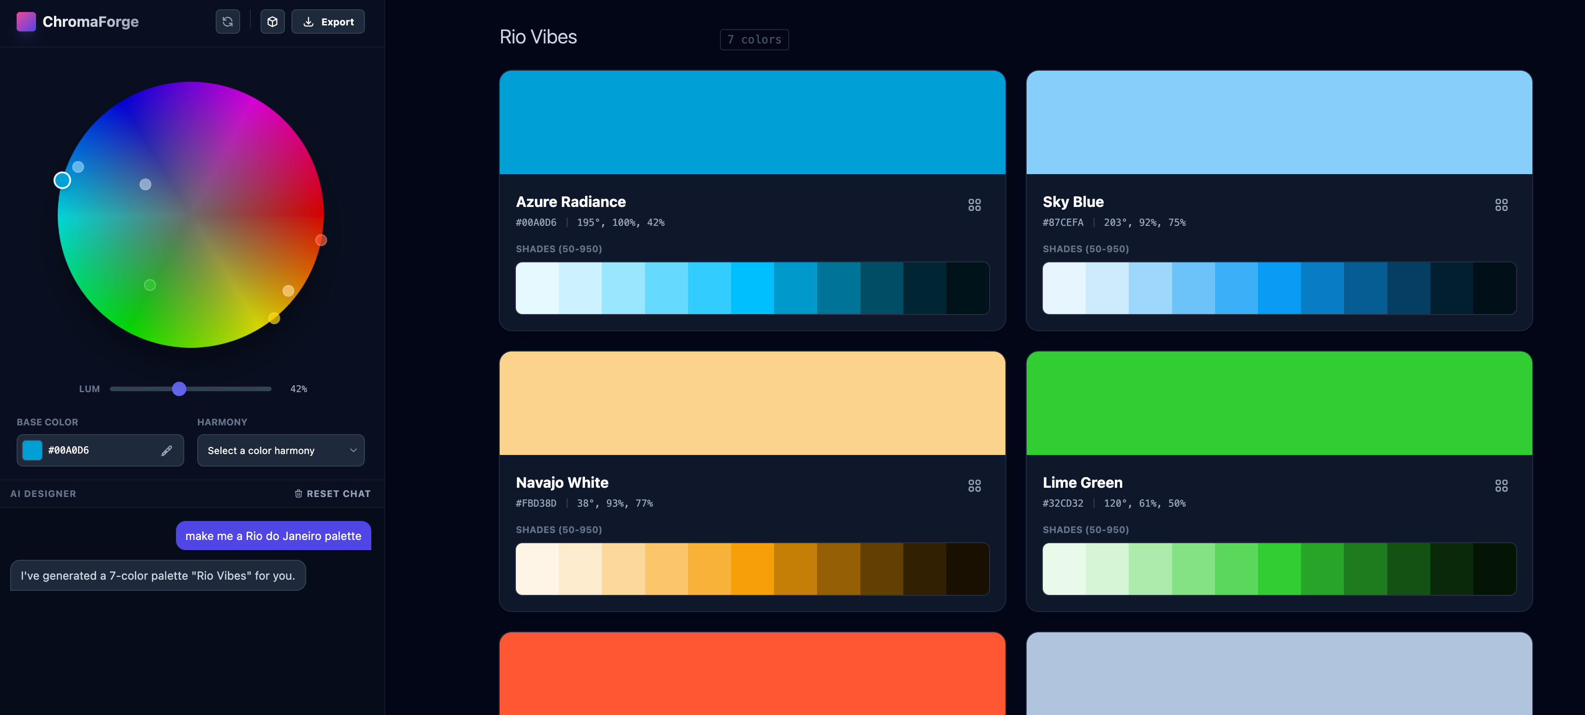The width and height of the screenshot is (1585, 715).
Task: Open grid view on the Lime Green card
Action: 1501,485
